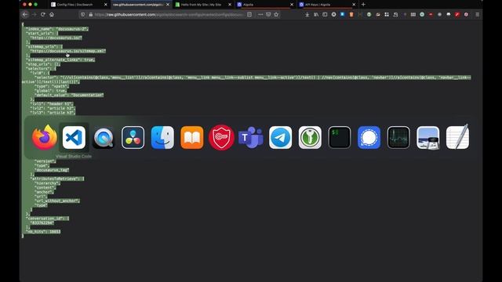Click the "conversation_id" line

tap(47, 219)
